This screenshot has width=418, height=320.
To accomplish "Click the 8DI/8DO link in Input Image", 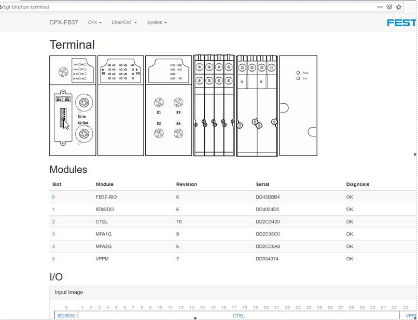I will pos(66,316).
